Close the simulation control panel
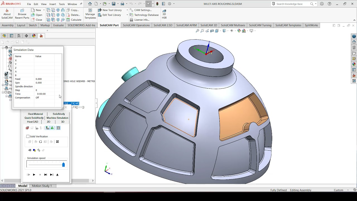This screenshot has height=201, width=357. pyautogui.click(x=66, y=107)
